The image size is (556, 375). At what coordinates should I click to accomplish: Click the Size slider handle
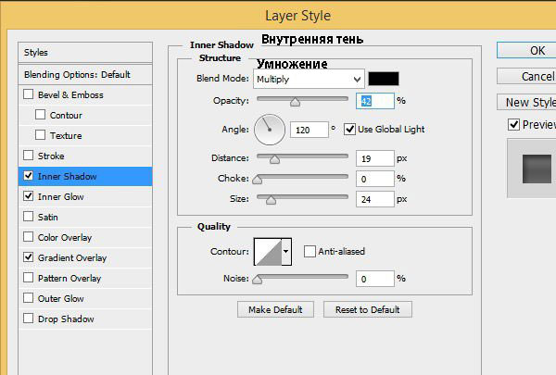click(x=271, y=199)
